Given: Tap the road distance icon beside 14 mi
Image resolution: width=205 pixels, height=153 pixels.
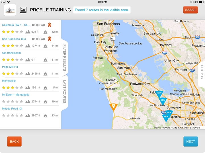Looking at the screenshot, I should click(x=45, y=46).
